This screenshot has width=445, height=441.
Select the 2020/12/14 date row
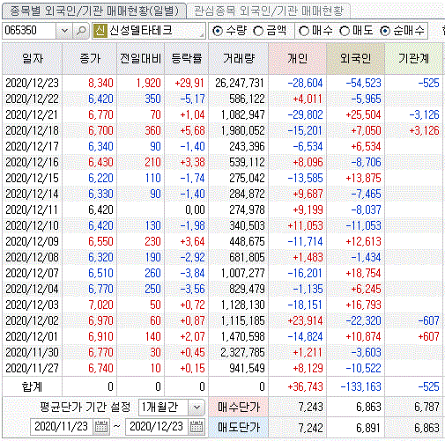(x=222, y=194)
